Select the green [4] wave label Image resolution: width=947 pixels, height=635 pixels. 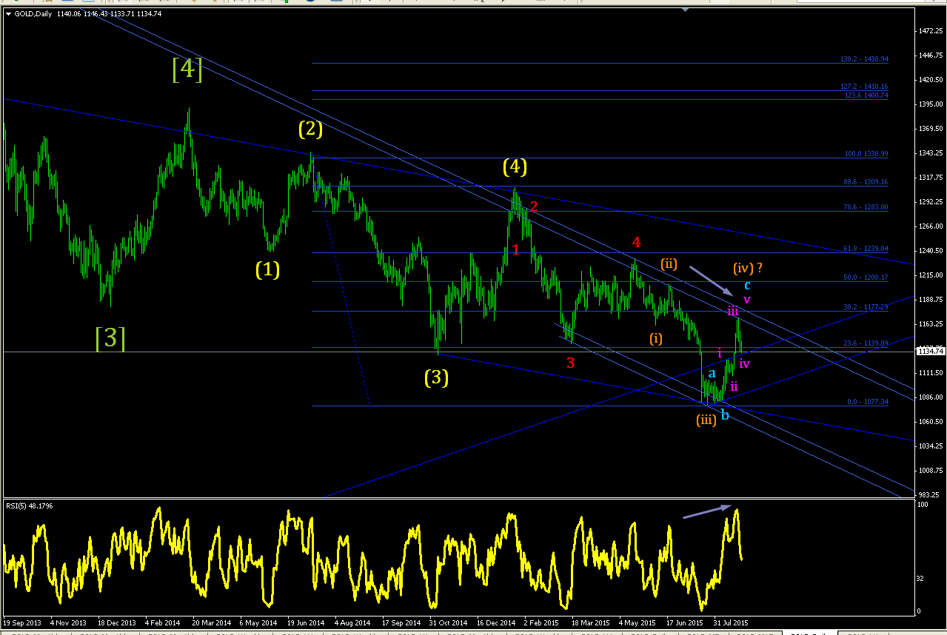[187, 70]
